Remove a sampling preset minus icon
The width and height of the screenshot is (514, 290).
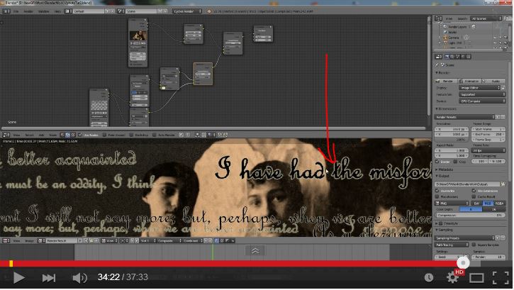coord(503,238)
